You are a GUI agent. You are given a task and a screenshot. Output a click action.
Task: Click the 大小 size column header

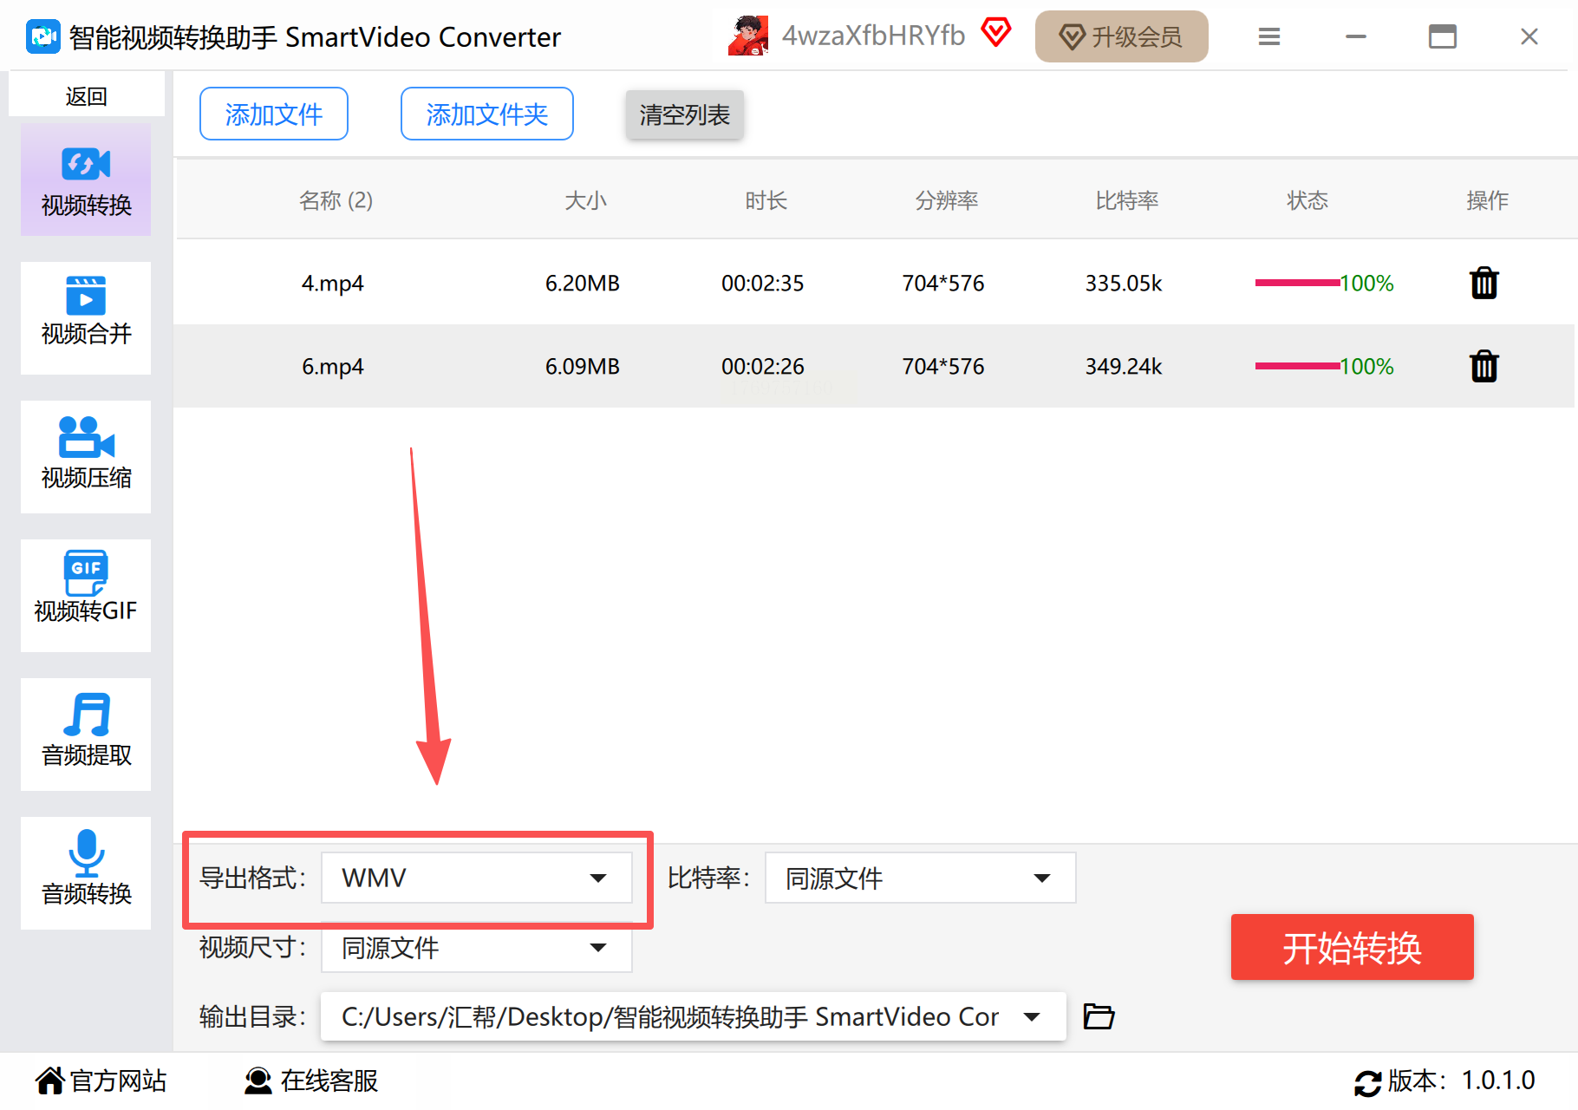click(586, 200)
